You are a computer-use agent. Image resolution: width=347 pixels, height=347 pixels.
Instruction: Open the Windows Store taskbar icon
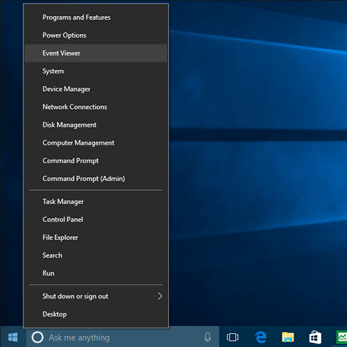click(315, 337)
